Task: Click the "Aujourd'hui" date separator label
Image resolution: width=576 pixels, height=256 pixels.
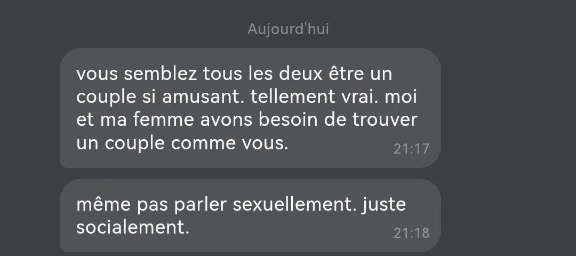Action: coord(288,29)
